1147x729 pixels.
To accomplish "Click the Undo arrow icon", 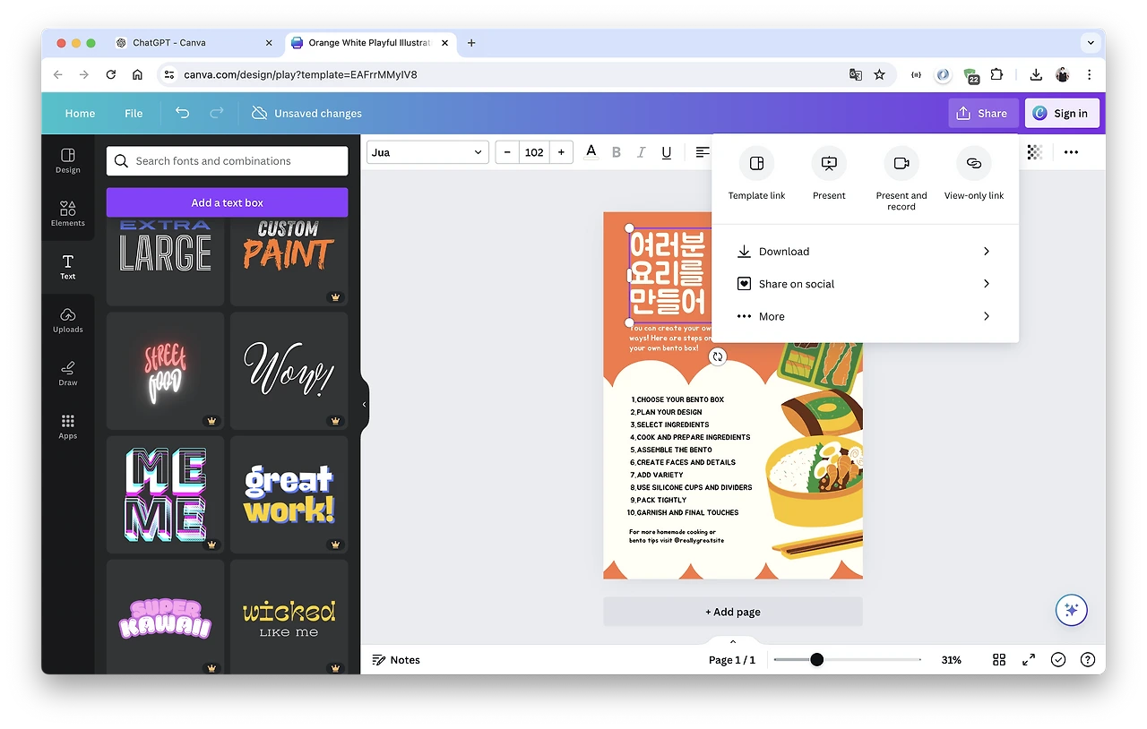I will pos(182,113).
